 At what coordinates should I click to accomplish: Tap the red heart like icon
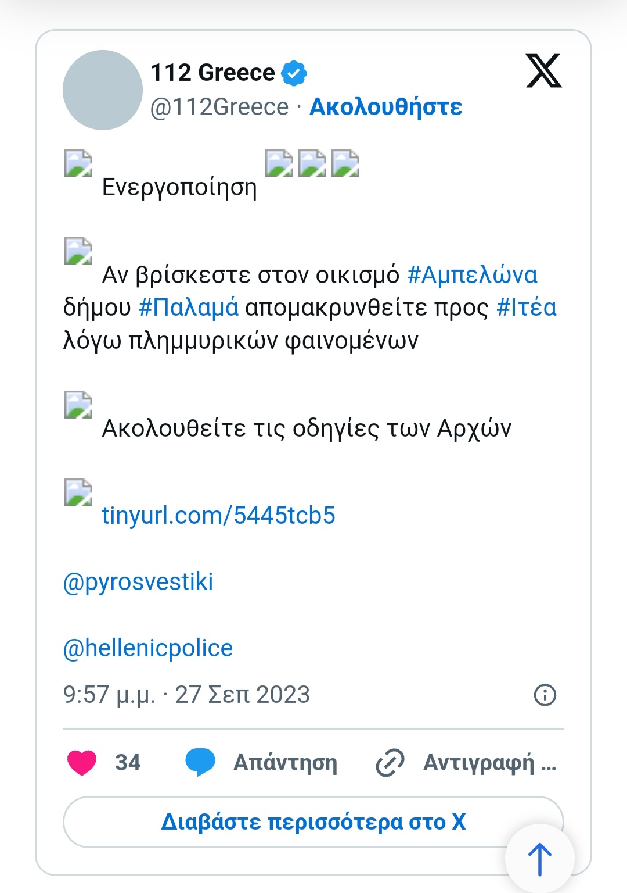coord(82,762)
